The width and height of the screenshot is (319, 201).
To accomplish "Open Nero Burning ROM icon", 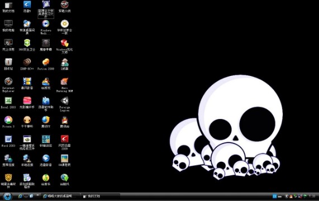I will tap(64, 85).
